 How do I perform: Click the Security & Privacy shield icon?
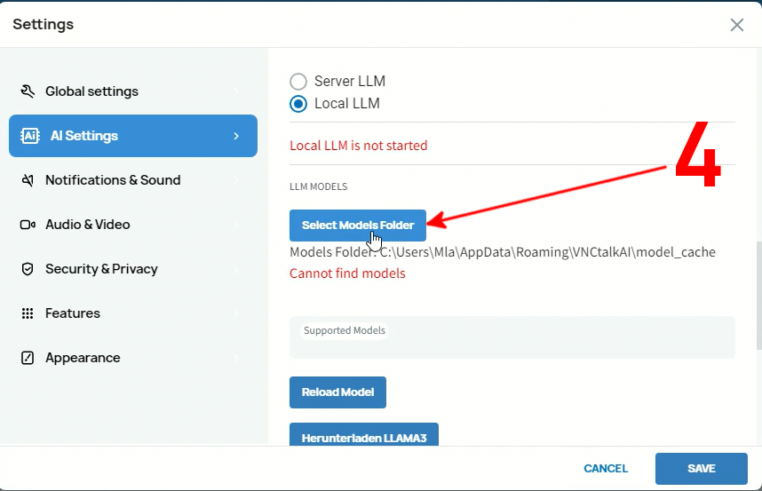click(28, 269)
